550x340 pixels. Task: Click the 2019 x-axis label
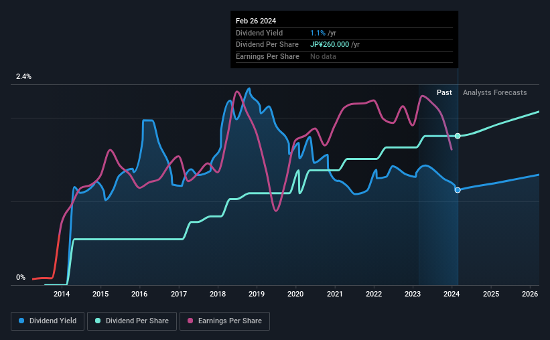pos(257,294)
